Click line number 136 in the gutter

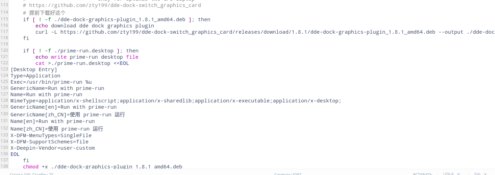[x=5, y=154]
